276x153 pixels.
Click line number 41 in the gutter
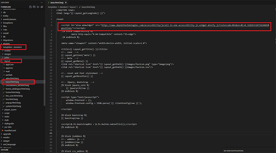click(51, 133)
